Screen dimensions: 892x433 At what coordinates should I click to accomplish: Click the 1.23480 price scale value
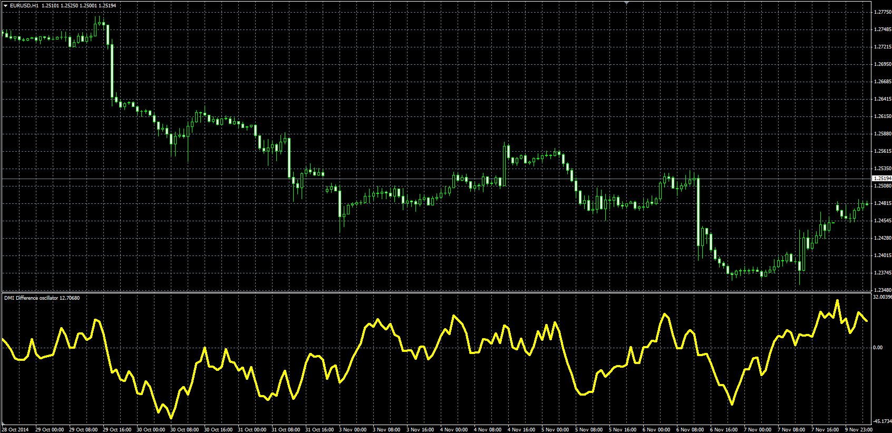883,290
